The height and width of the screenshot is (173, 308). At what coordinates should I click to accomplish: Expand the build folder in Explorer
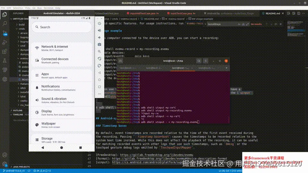point(21,25)
